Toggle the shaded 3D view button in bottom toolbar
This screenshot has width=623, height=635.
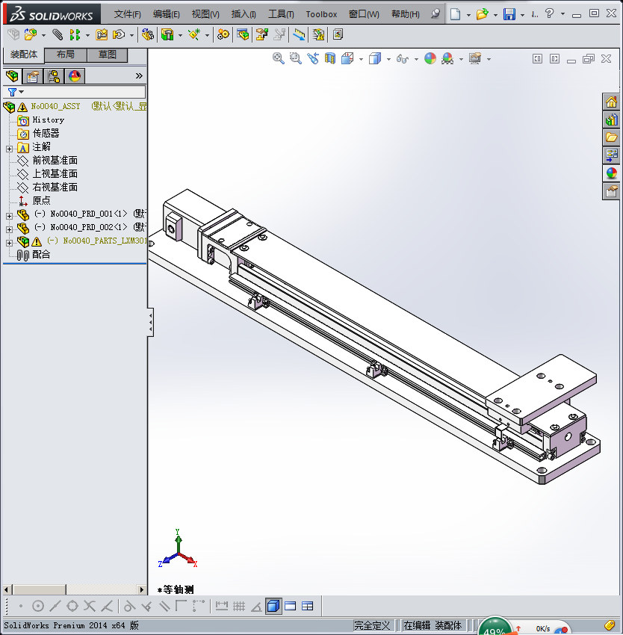point(273,606)
